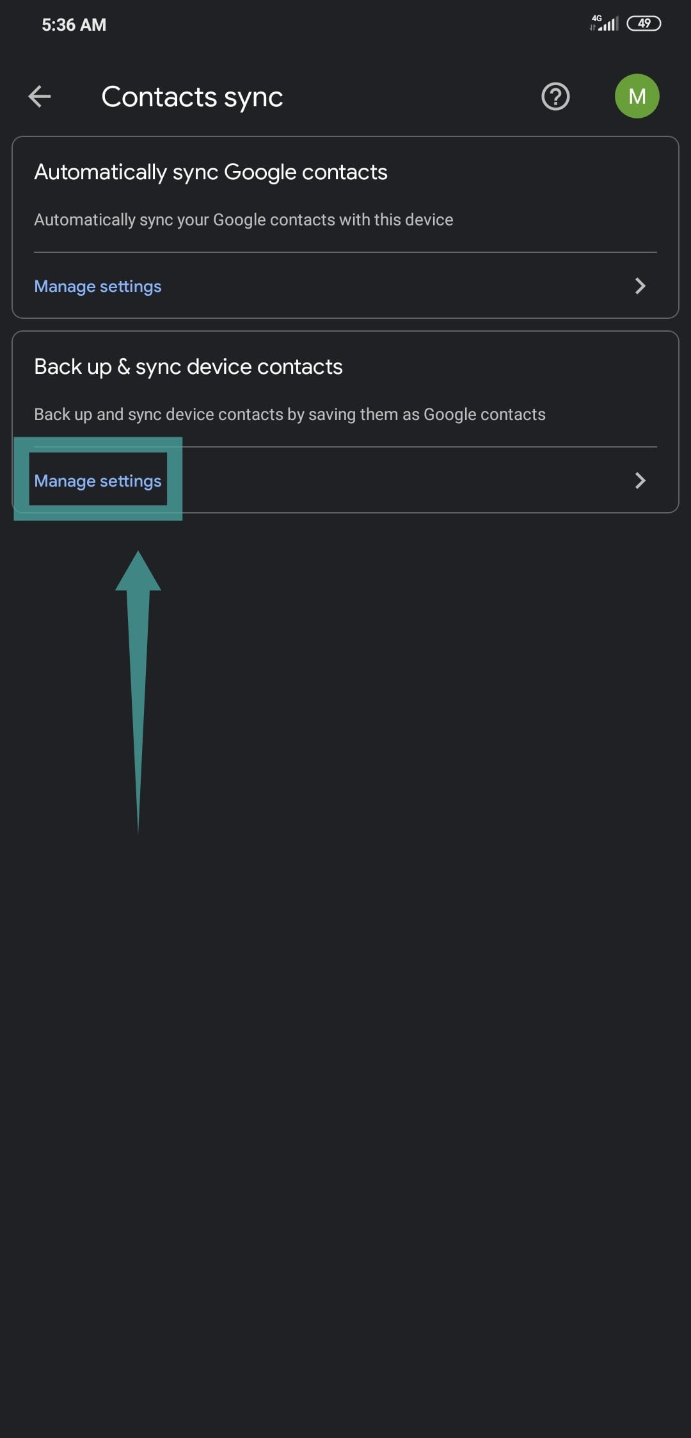Viewport: 691px width, 1438px height.
Task: Expand chevron under Back up & sync device contacts
Action: [x=640, y=480]
